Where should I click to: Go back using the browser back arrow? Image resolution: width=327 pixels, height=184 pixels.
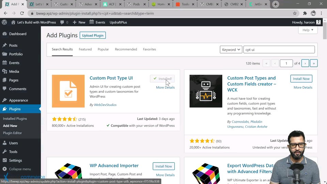[x=5, y=13]
